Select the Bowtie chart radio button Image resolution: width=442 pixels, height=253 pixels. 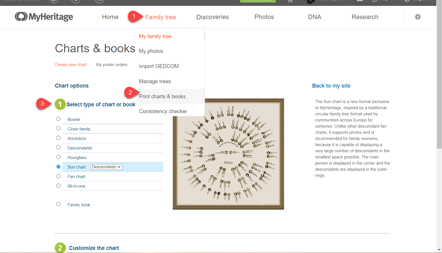[x=58, y=119]
